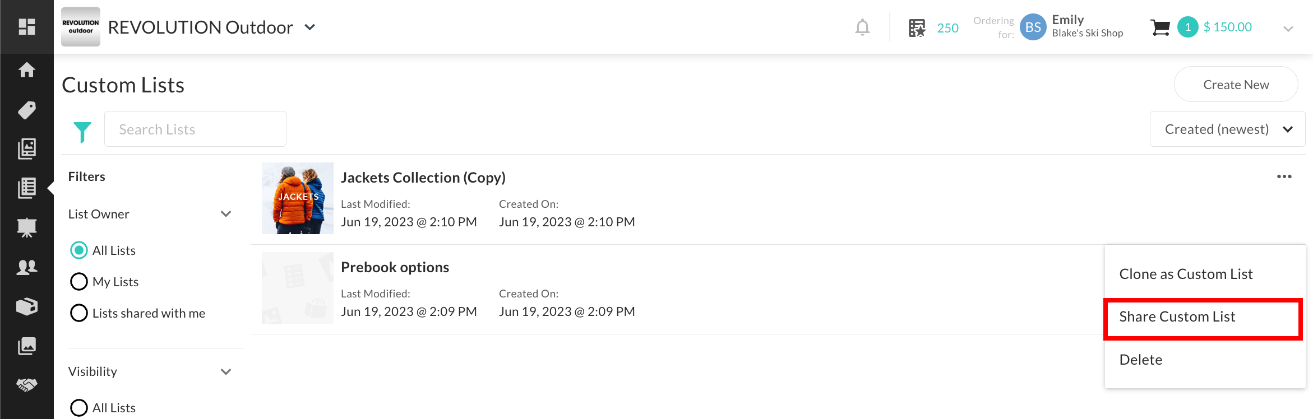Click the Create New button
Viewport: 1313px width, 419px height.
pyautogui.click(x=1235, y=84)
